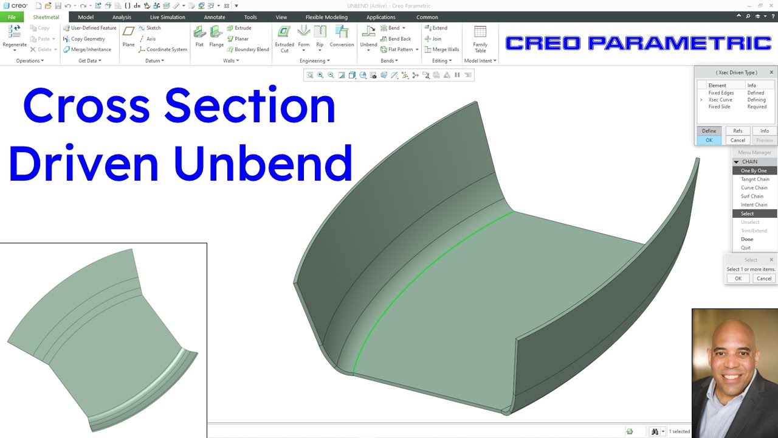Collapse the CHAIN menu section

tap(737, 162)
